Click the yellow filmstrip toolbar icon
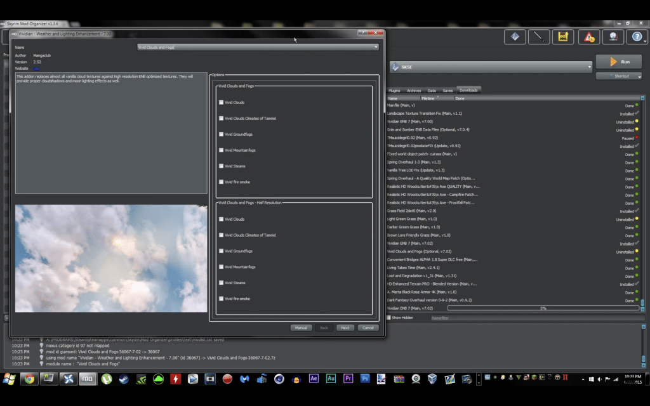 click(563, 37)
